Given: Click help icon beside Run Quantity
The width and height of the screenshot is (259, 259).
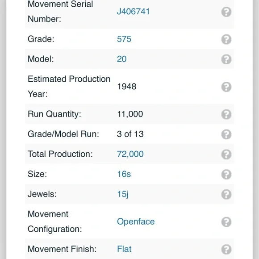Looking at the screenshot, I should click(226, 114).
